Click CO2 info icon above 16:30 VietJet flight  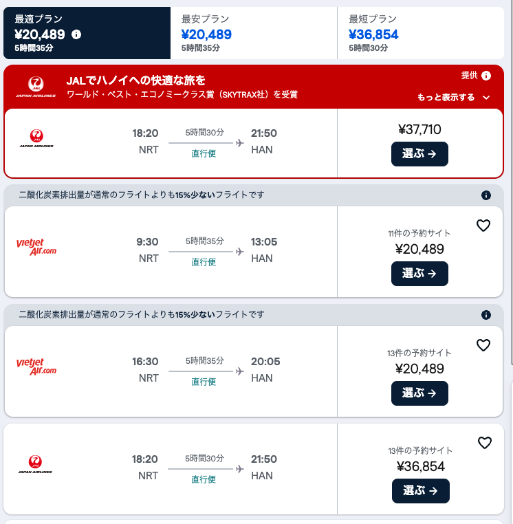click(x=486, y=315)
